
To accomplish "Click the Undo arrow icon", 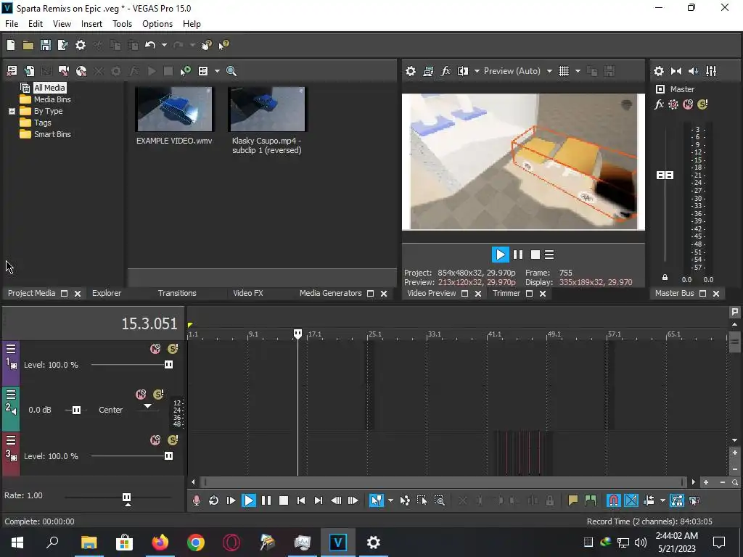I will (150, 45).
